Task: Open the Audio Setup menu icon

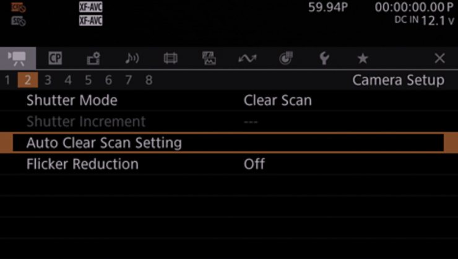Action: click(132, 58)
